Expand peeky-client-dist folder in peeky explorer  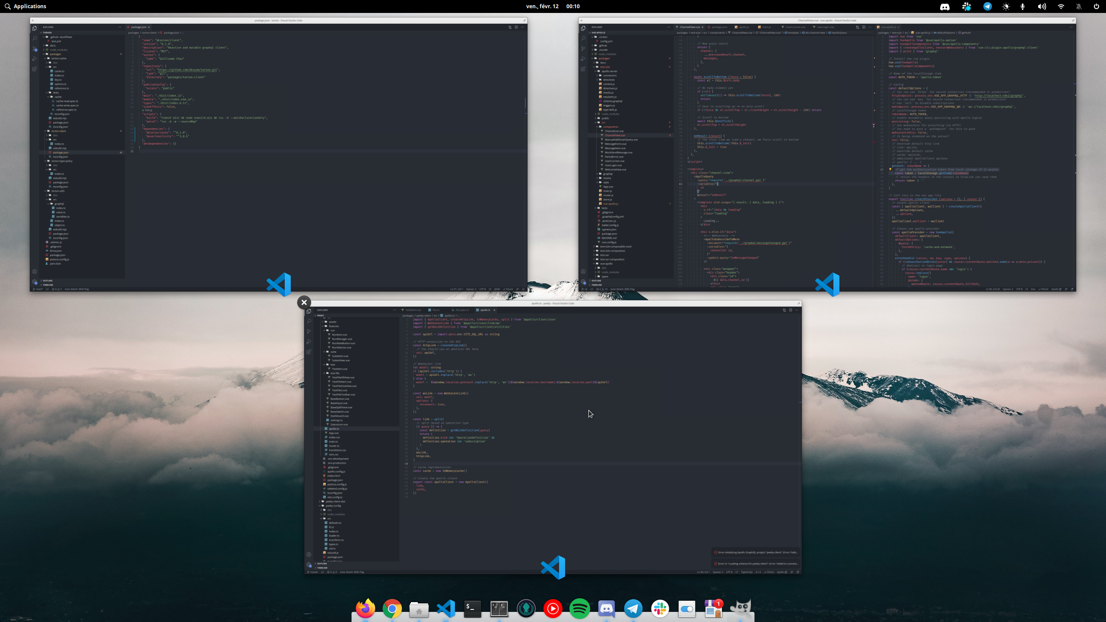point(335,501)
